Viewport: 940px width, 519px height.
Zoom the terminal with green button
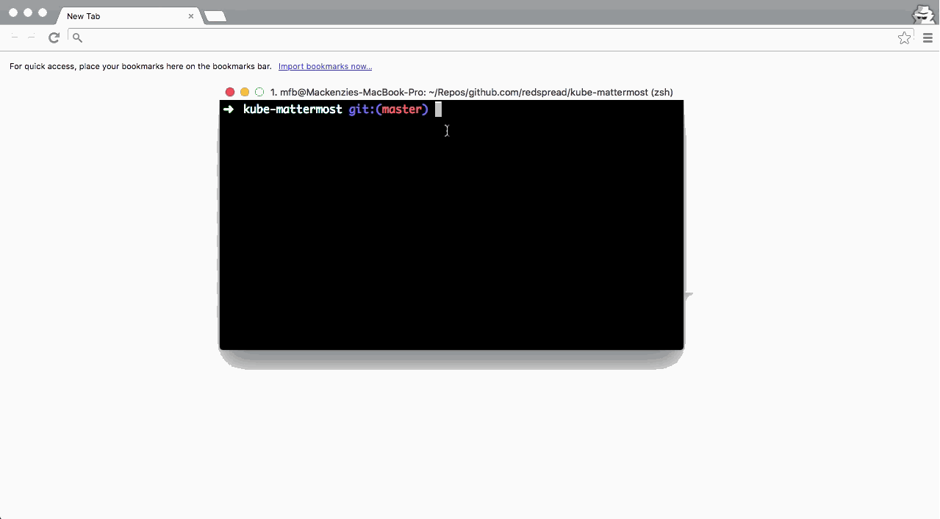pos(259,92)
